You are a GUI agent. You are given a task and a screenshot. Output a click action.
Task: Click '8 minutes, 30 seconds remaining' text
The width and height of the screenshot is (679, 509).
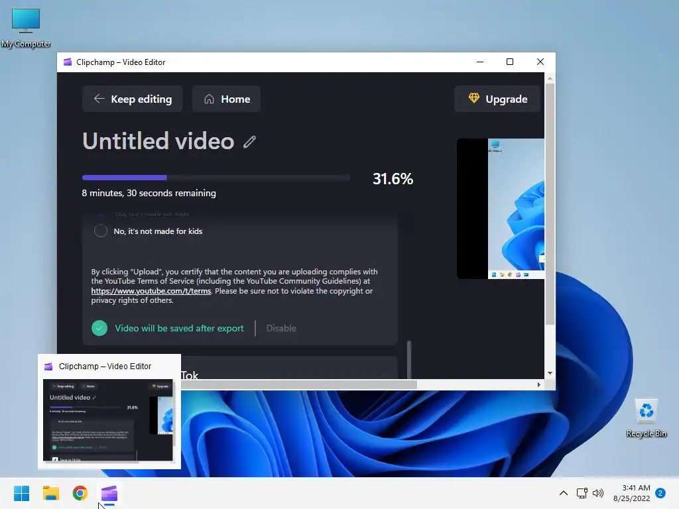coord(149,193)
